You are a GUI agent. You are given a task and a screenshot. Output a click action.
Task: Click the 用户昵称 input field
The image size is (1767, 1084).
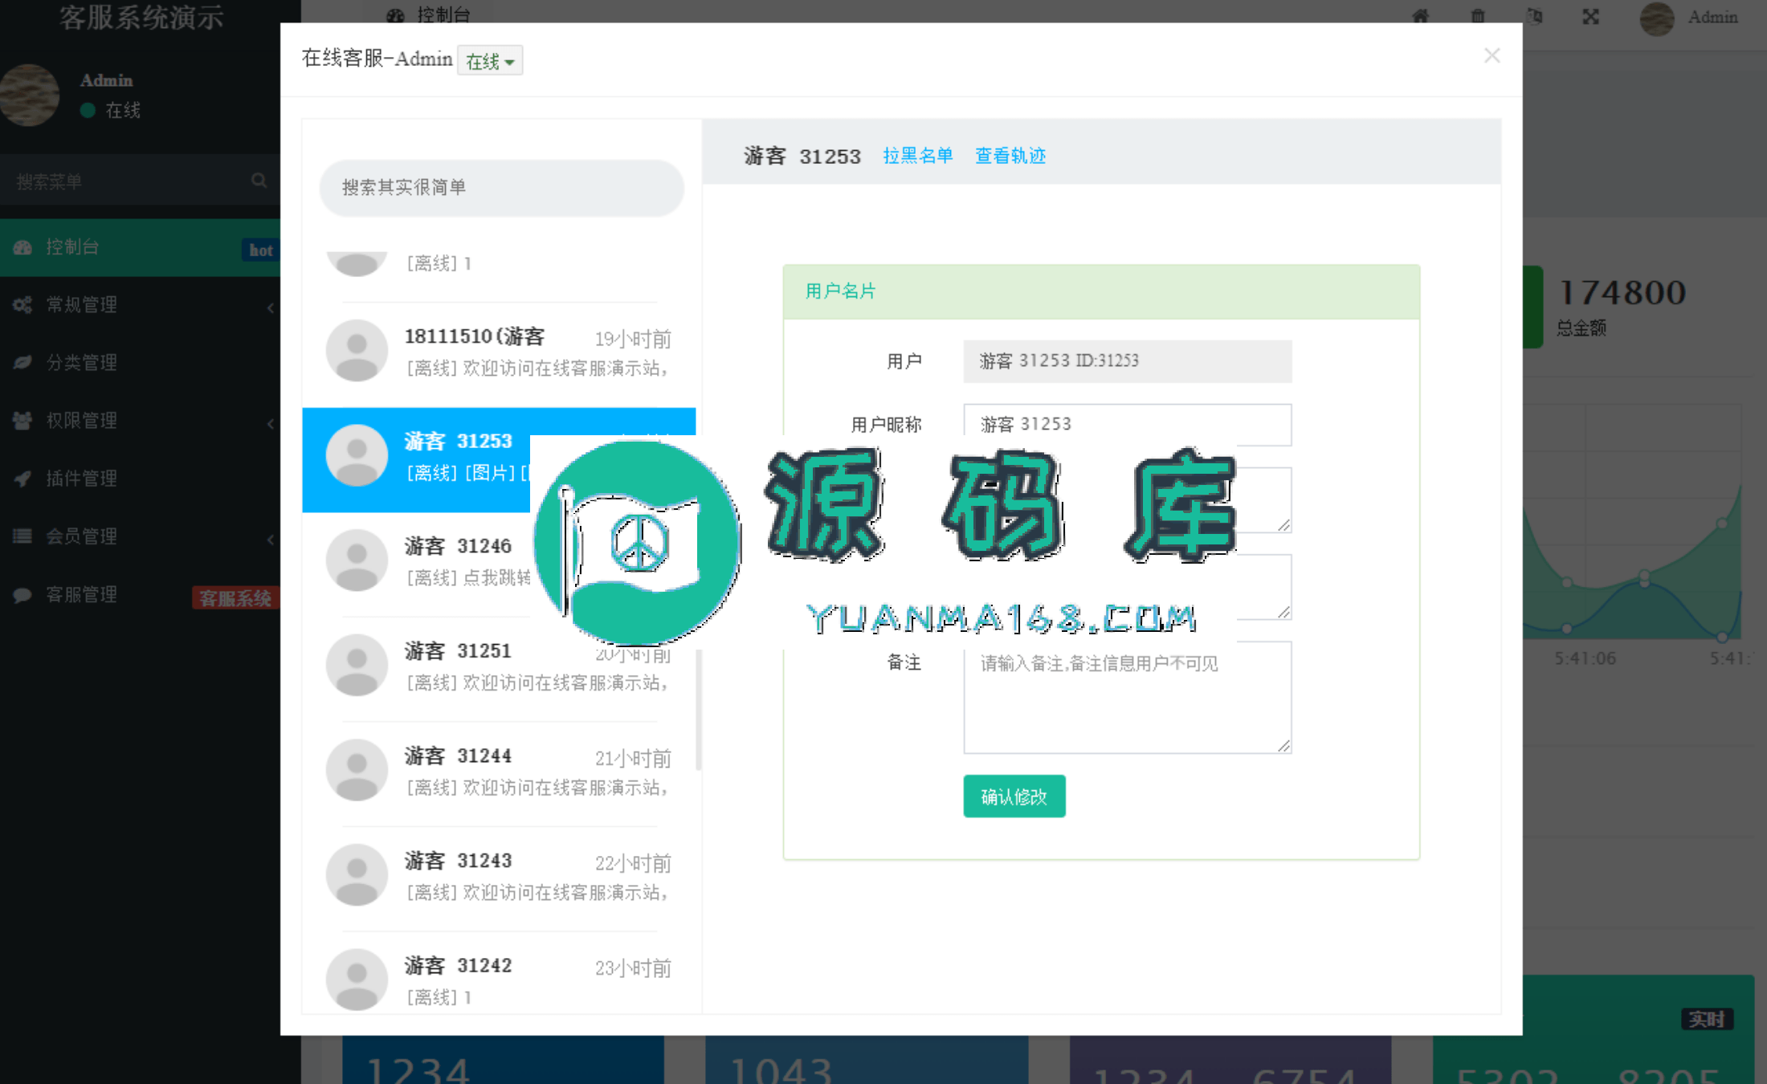click(x=1127, y=424)
